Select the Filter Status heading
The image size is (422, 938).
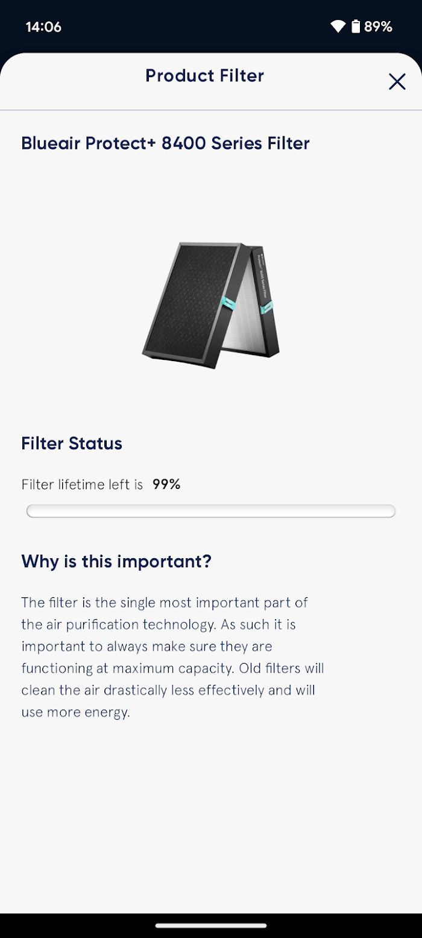pyautogui.click(x=72, y=444)
